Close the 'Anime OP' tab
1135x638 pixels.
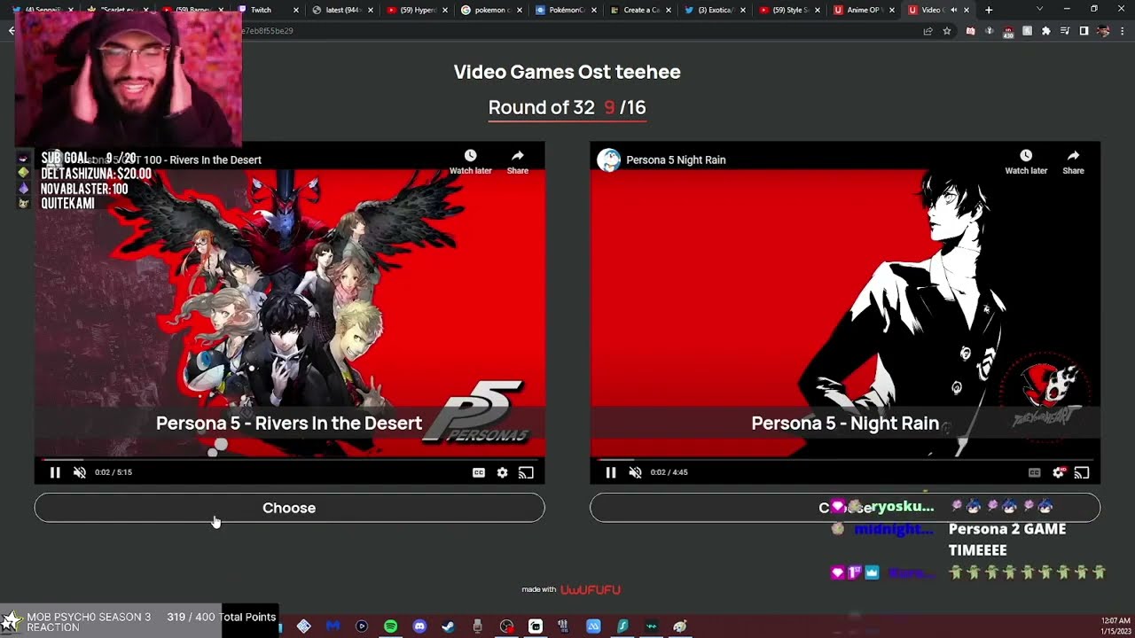(892, 10)
